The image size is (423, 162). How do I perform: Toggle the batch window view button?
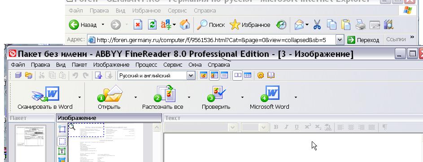[x=204, y=75]
